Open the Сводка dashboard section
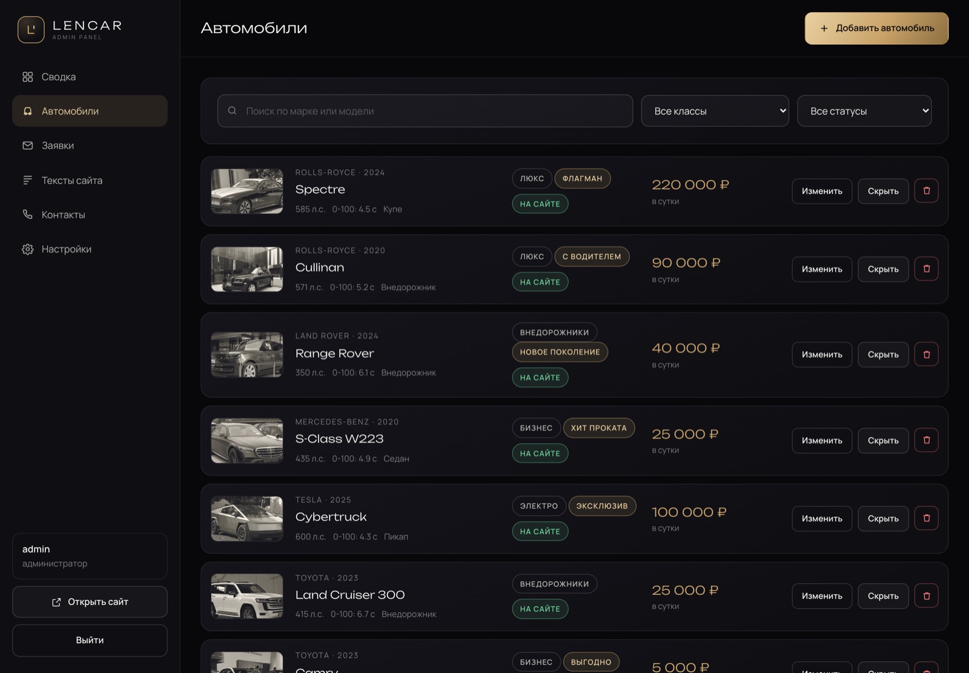The height and width of the screenshot is (673, 969). click(90, 77)
